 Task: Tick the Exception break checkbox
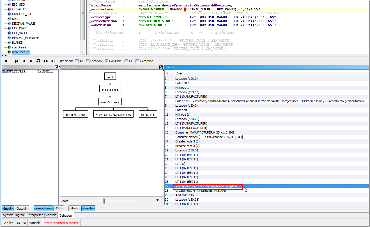pos(137,61)
